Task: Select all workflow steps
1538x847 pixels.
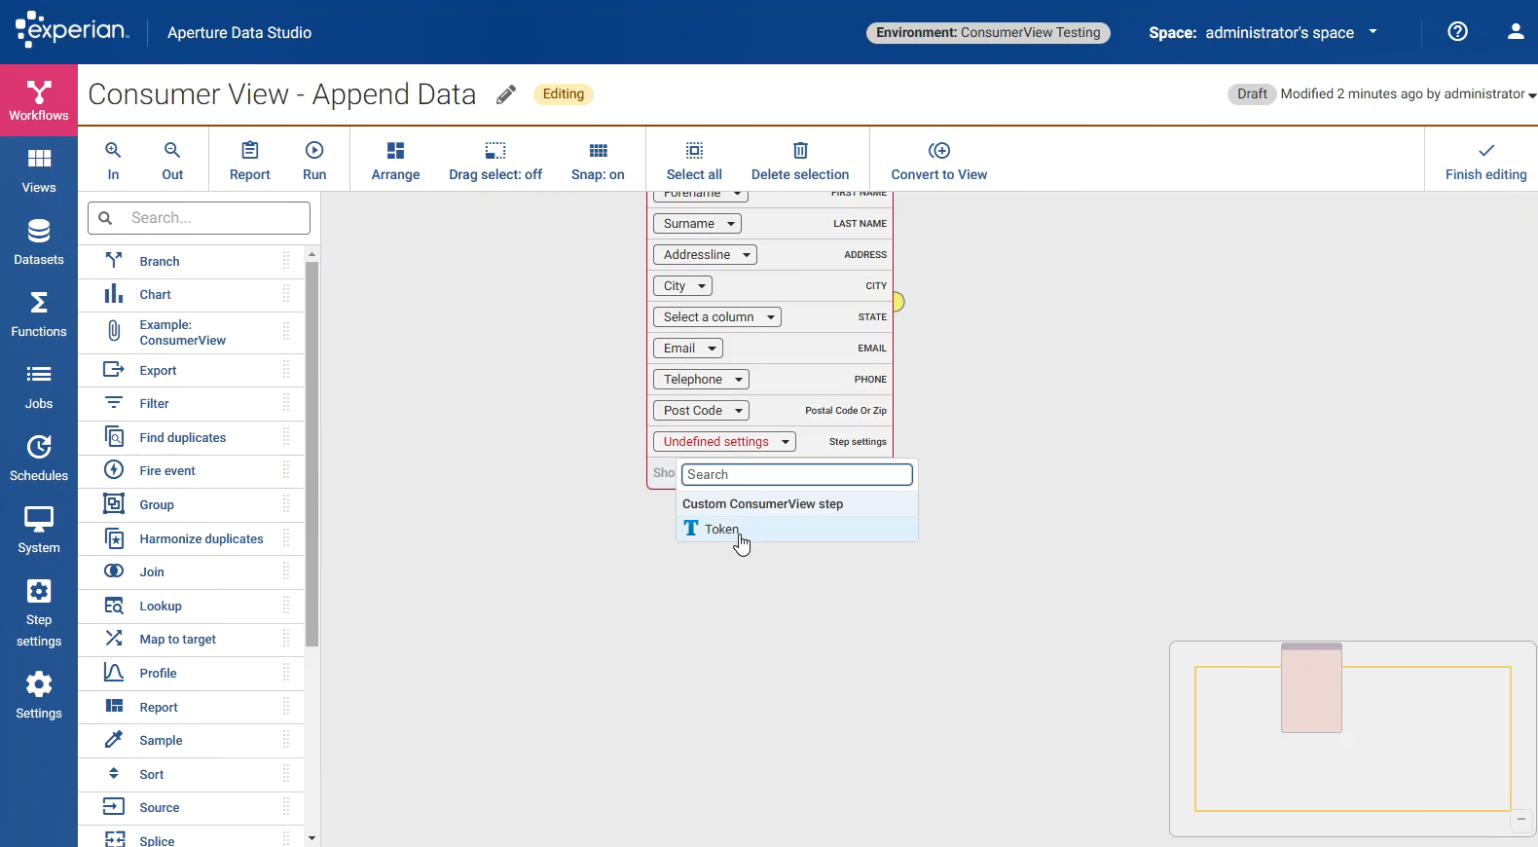Action: click(694, 161)
